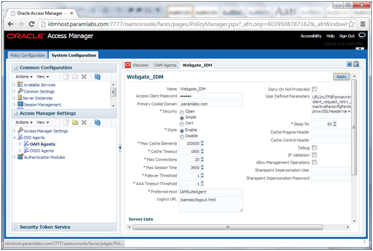Viewport: 373px width, 251px height.
Task: Click the browser back arrow
Action: click(10, 24)
